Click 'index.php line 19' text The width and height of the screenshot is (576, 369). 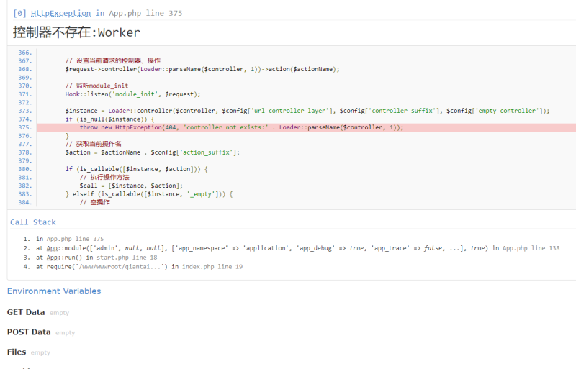(212, 267)
